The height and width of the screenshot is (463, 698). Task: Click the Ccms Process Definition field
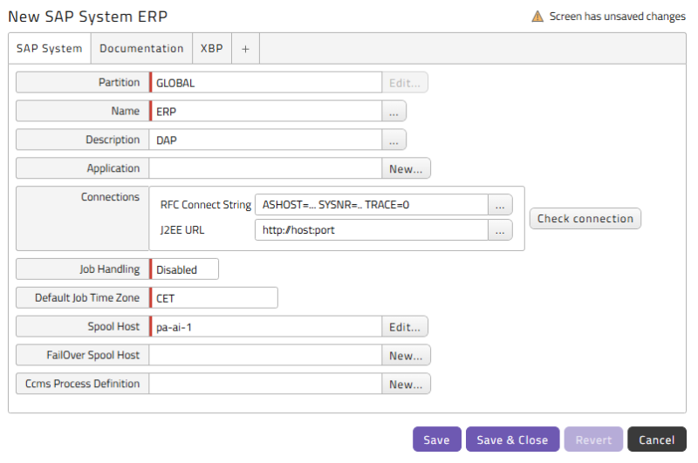pyautogui.click(x=266, y=384)
